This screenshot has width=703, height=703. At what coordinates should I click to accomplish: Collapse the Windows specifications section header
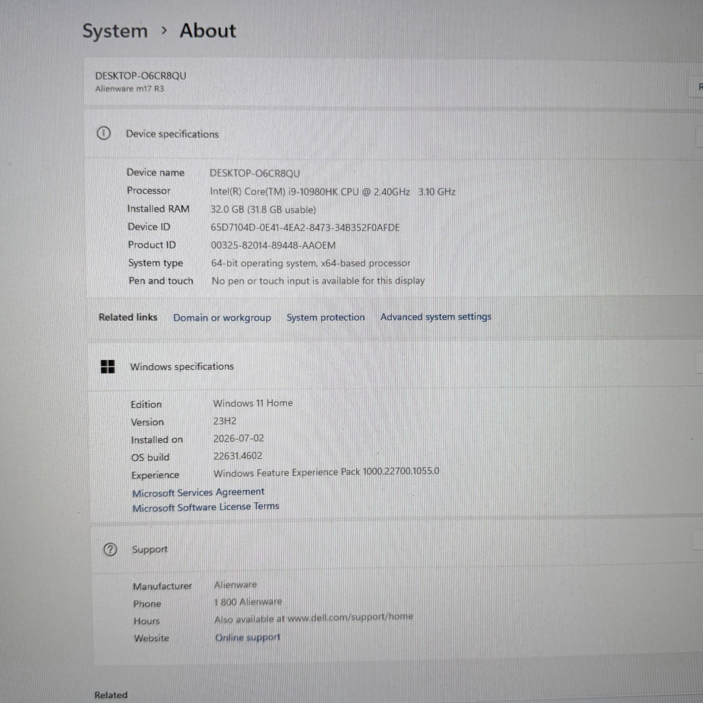(396, 366)
